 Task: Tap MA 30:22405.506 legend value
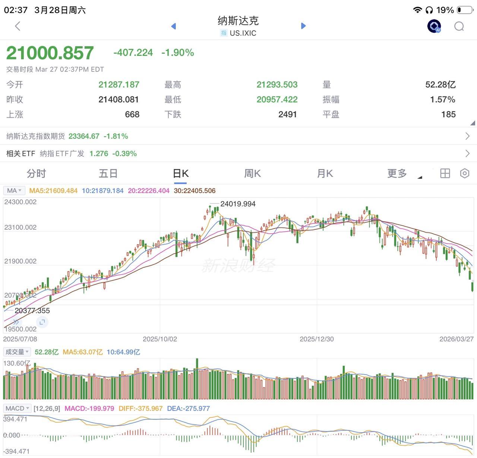pos(195,191)
